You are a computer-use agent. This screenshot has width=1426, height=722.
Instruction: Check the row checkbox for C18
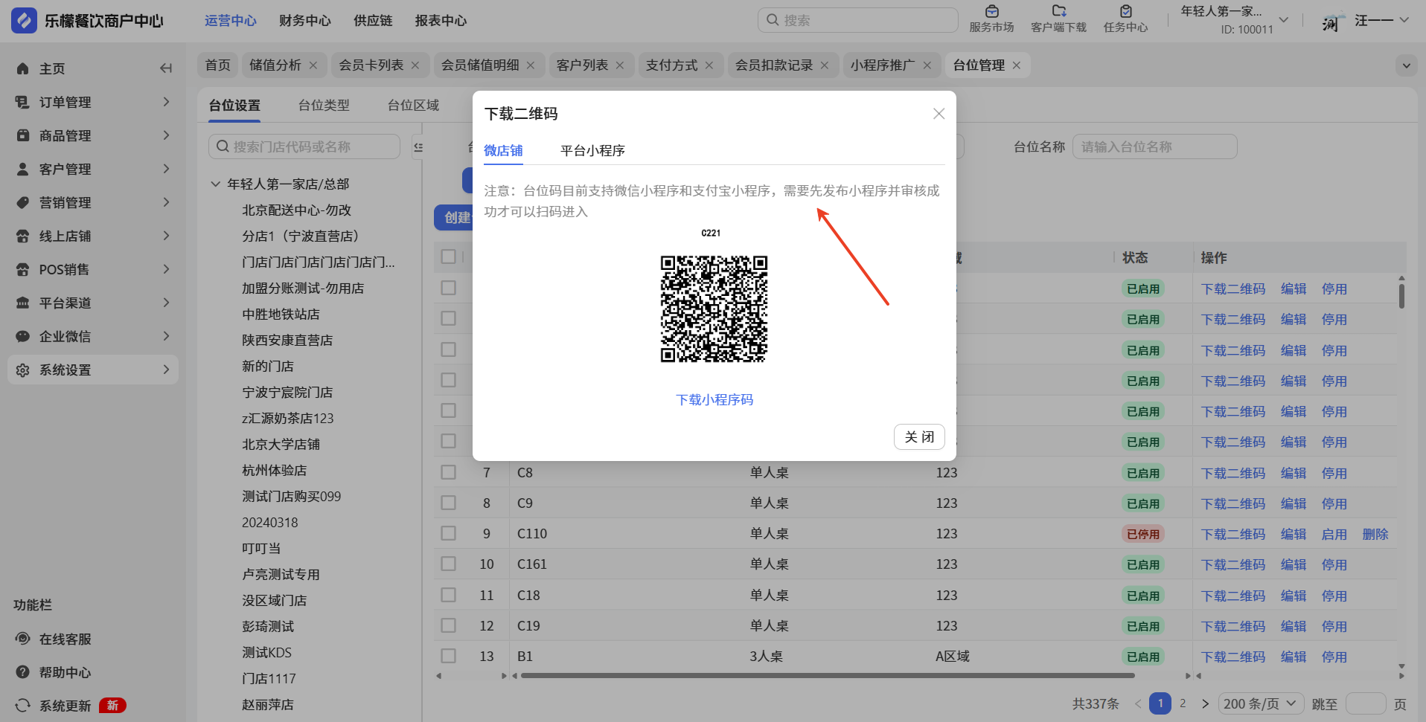(448, 595)
